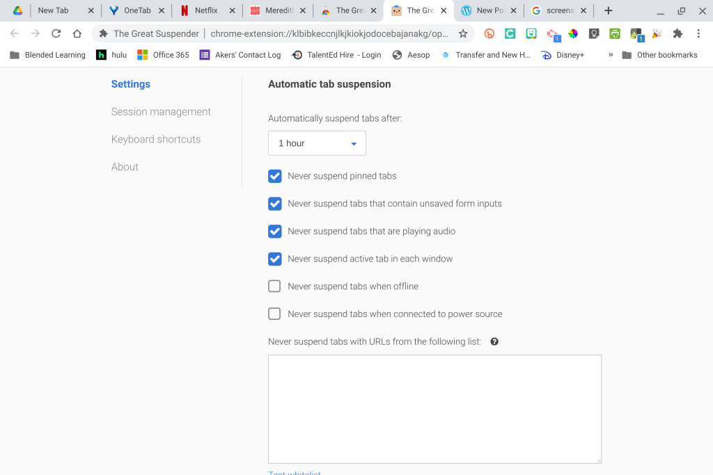Open the Extensions puzzle piece menu
713x475 pixels.
coord(677,33)
